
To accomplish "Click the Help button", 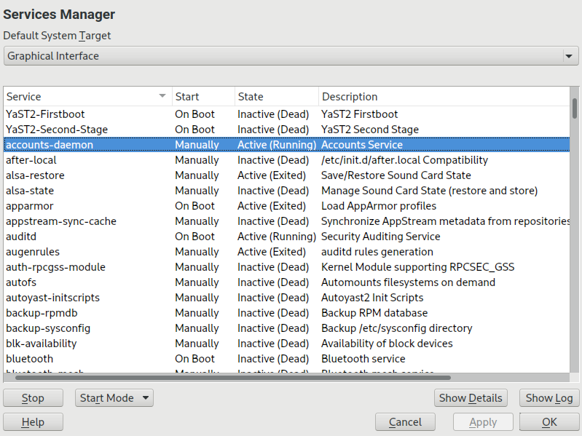I will click(x=33, y=422).
